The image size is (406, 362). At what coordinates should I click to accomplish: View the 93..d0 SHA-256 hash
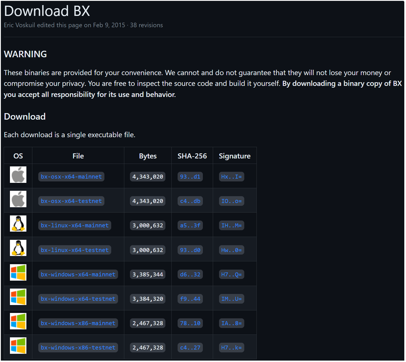tap(190, 250)
